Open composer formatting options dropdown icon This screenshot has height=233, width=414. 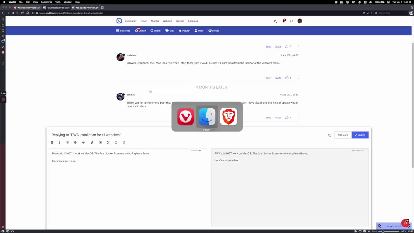[329, 135]
